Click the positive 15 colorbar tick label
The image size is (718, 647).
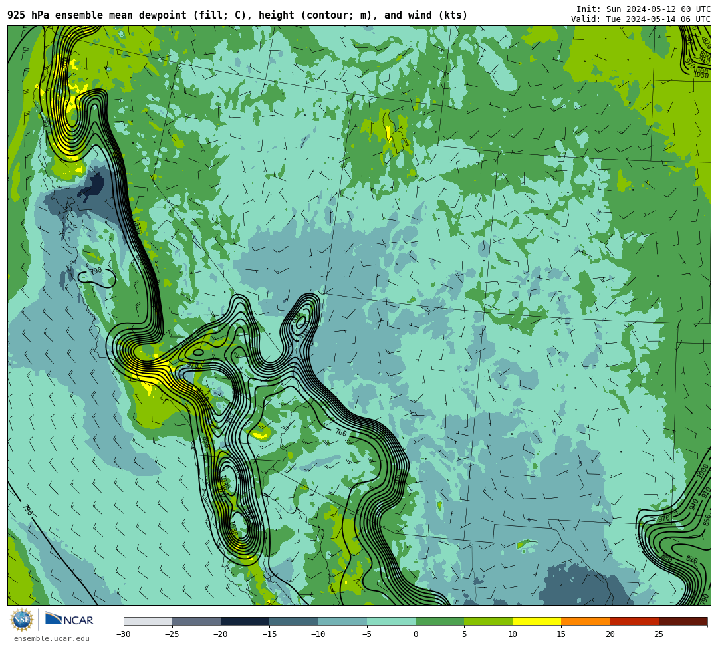[x=561, y=634]
